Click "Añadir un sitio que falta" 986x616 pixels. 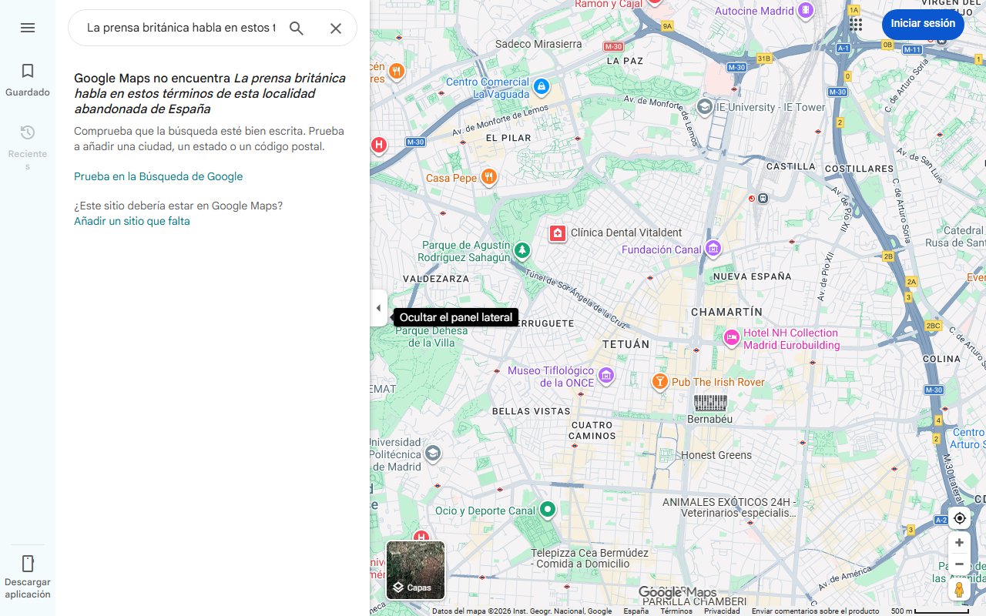click(132, 221)
